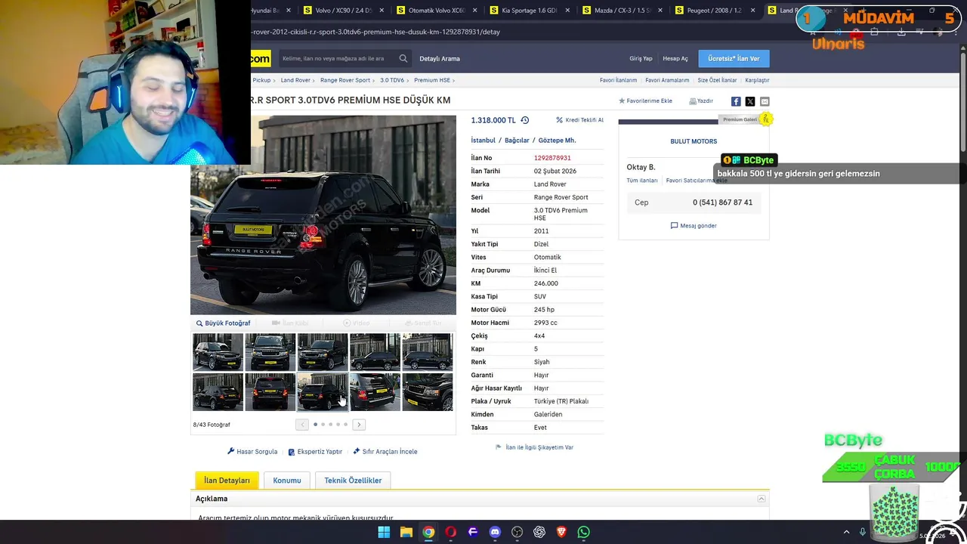Select Land Rover breadcrumb
Screen dimensions: 967x544
295,80
